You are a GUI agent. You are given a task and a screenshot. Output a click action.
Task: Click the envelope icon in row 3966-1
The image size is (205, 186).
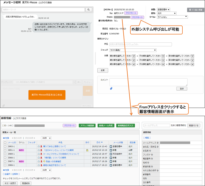coord(39,157)
